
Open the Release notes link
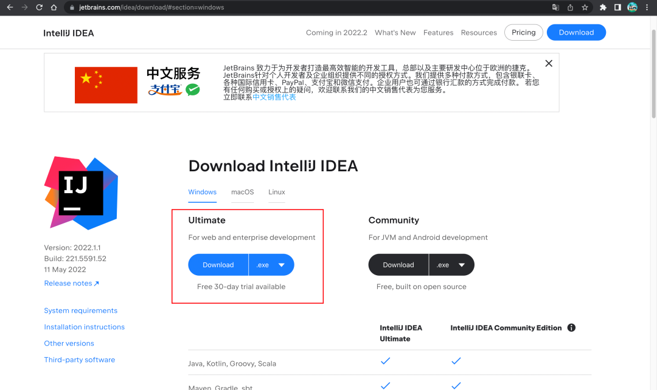72,283
